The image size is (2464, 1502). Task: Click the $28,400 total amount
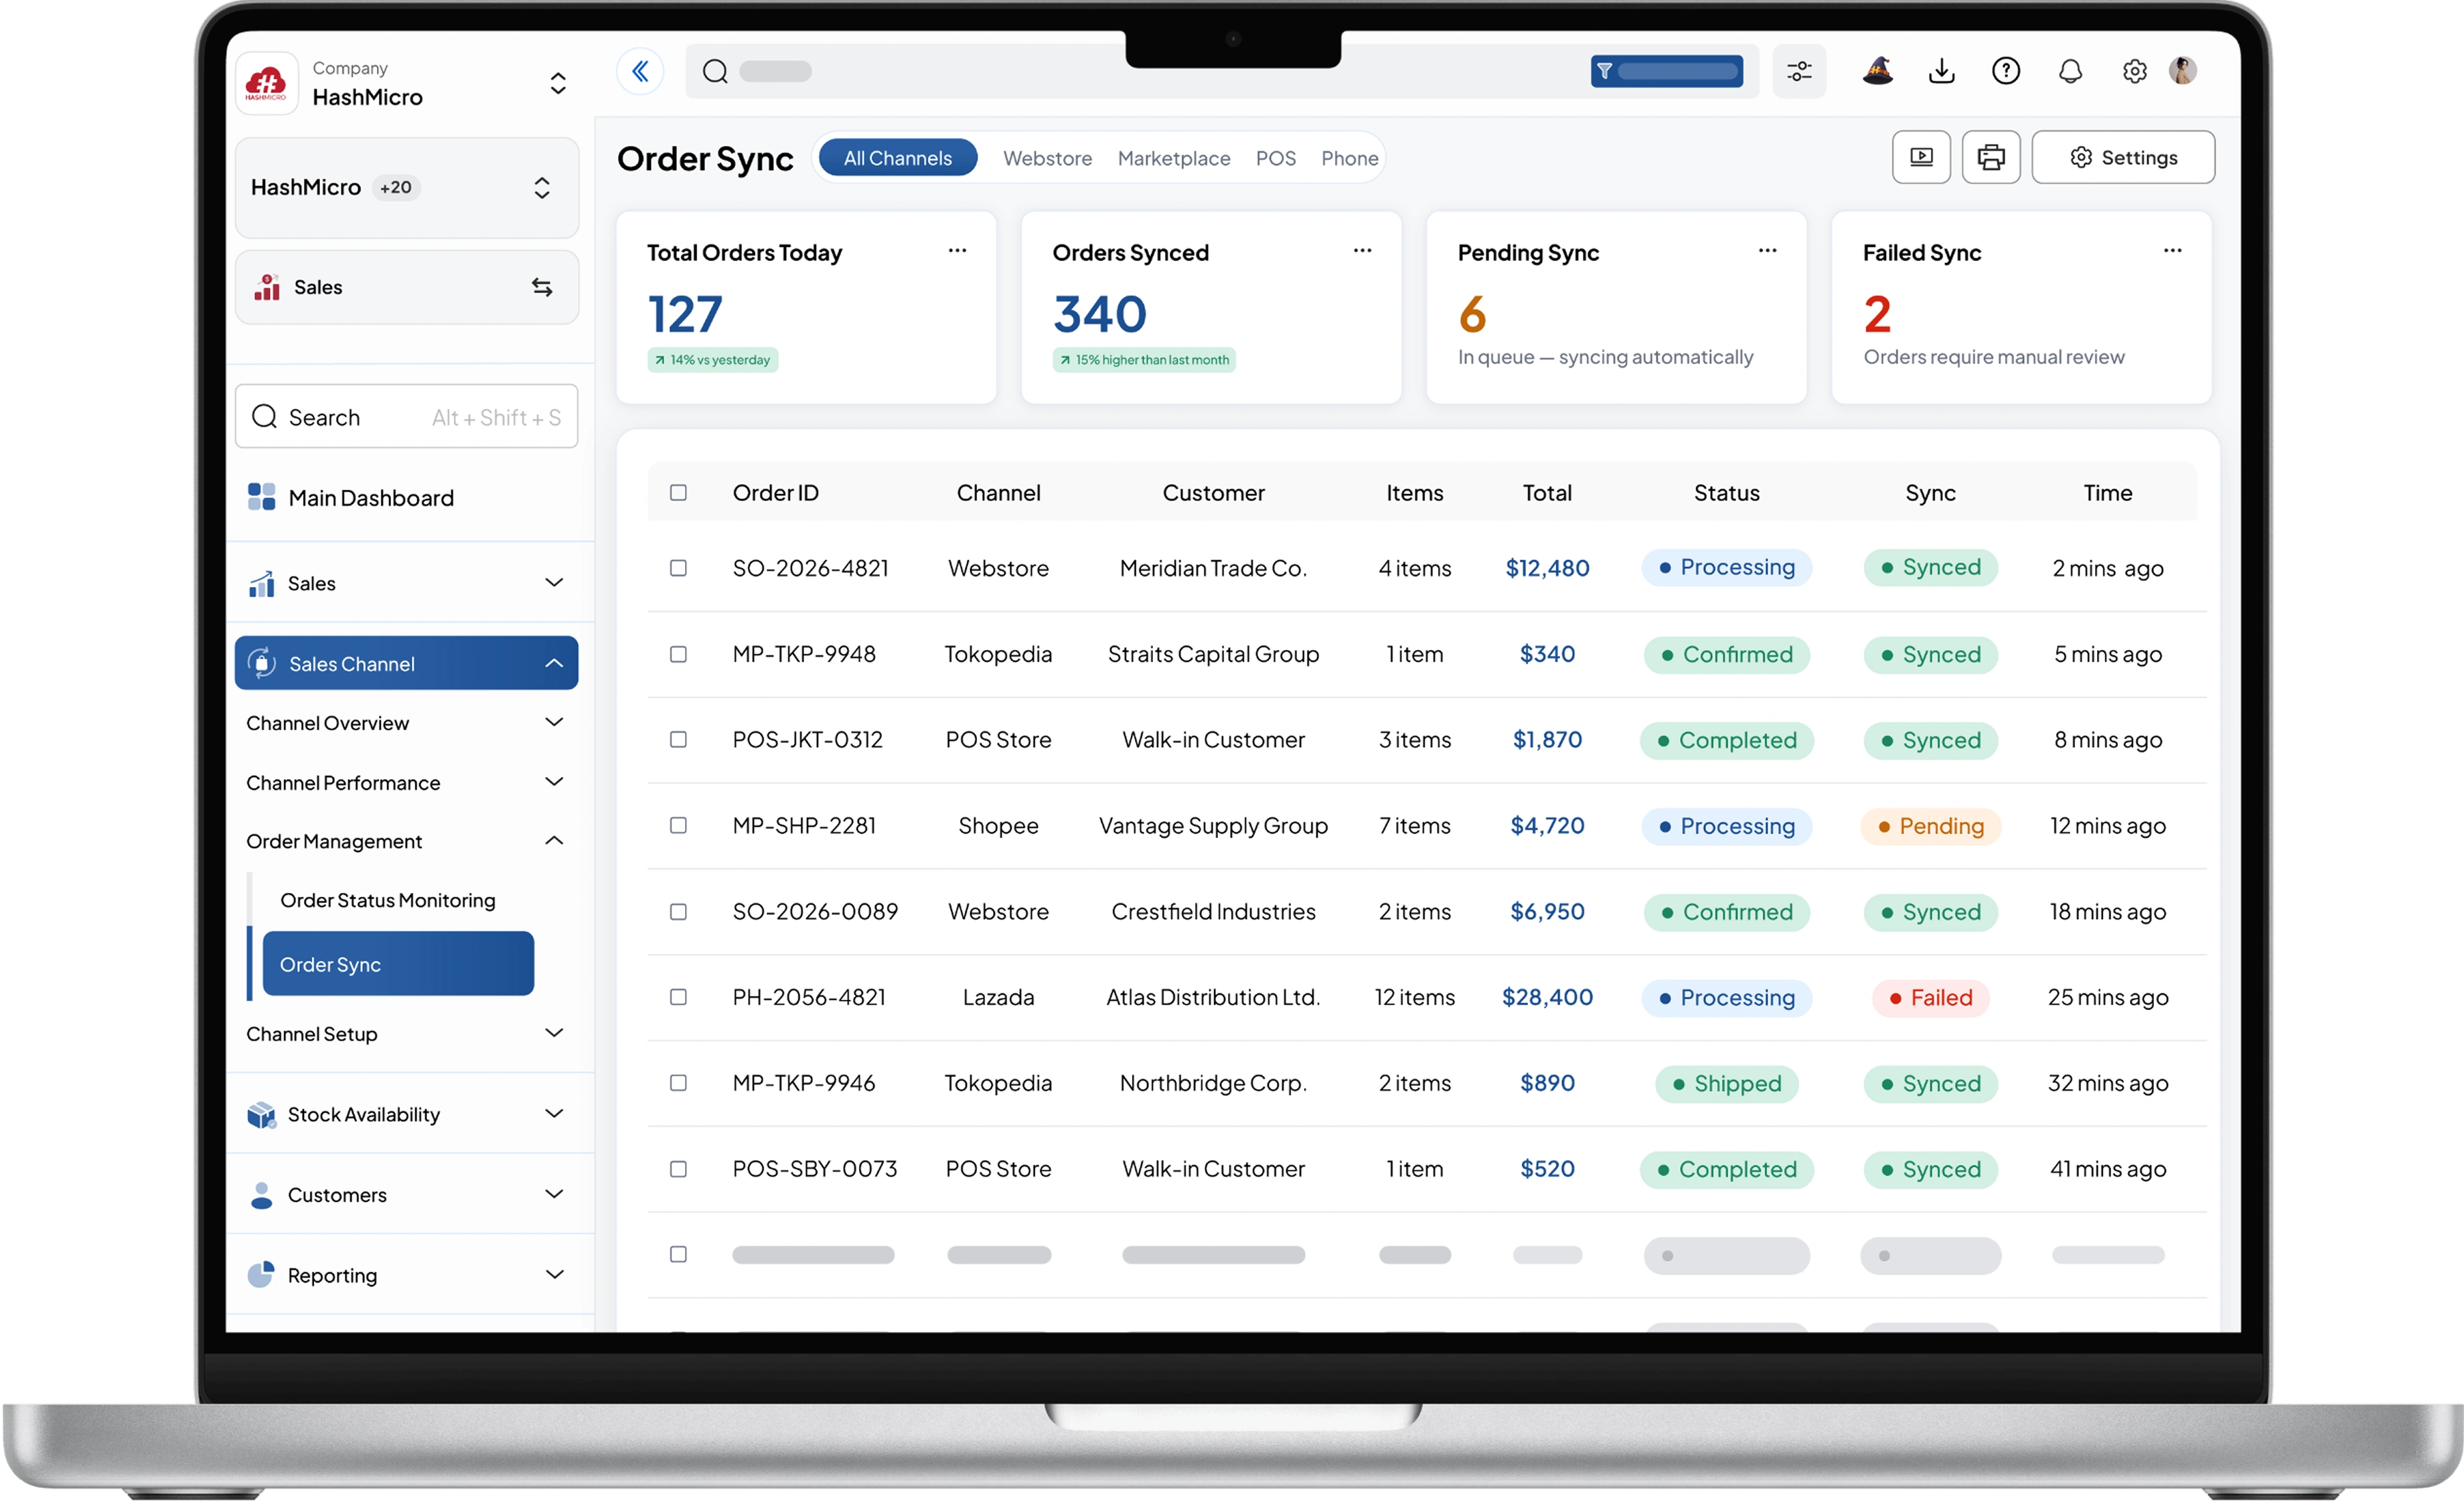1547,997
